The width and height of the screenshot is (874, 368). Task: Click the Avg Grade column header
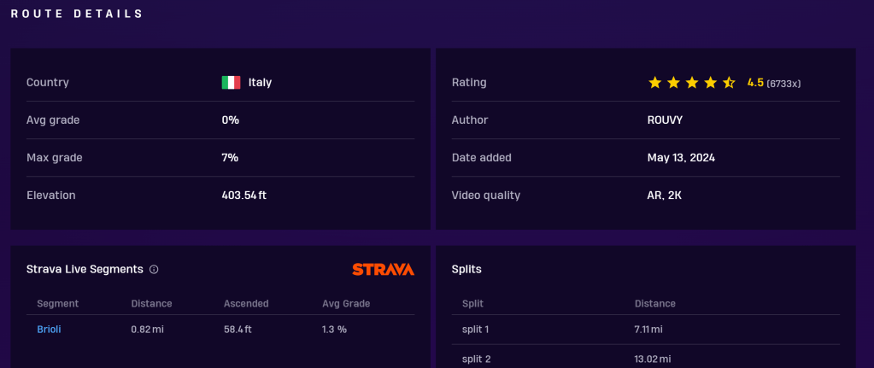click(x=346, y=303)
